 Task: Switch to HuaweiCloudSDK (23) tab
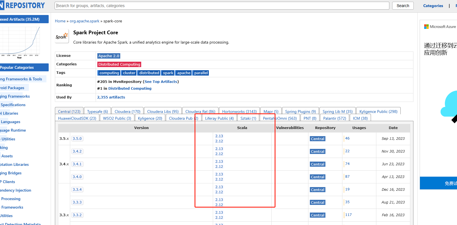click(x=77, y=118)
